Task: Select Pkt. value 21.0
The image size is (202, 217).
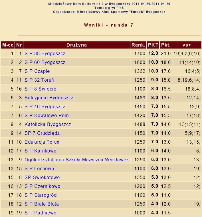Action: coord(166,54)
